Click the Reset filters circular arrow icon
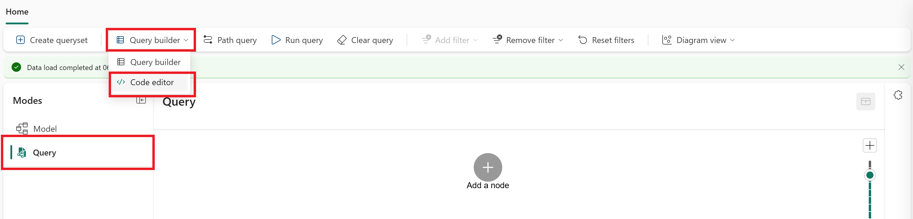Viewport: 913px width, 219px height. pos(583,40)
